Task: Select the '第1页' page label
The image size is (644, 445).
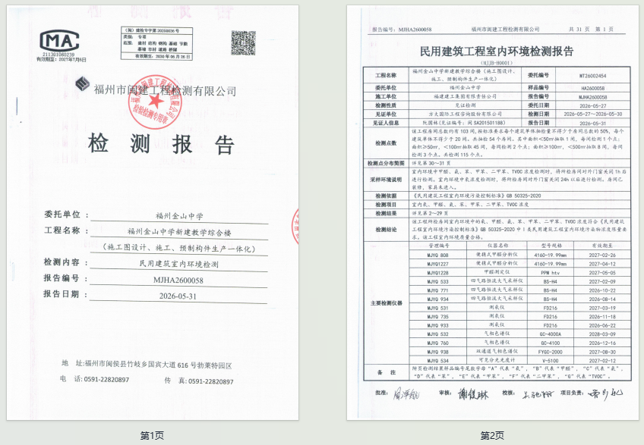Action: coord(152,435)
